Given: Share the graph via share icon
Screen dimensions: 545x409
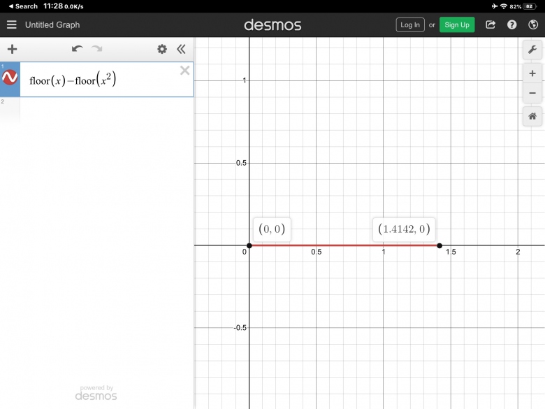Looking at the screenshot, I should (490, 24).
